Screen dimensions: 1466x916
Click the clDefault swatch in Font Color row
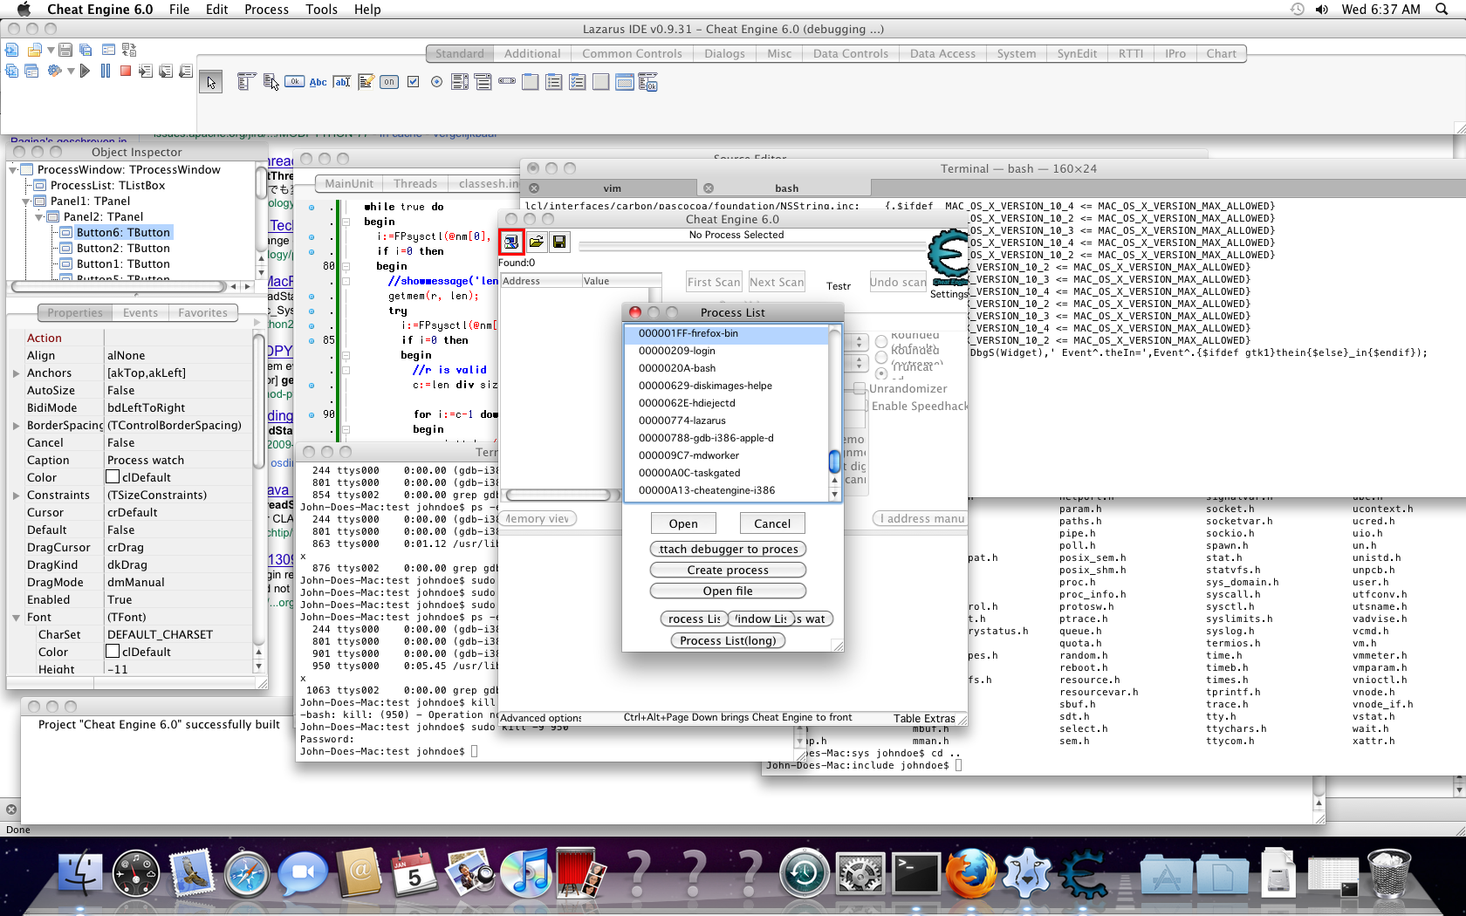pyautogui.click(x=113, y=652)
